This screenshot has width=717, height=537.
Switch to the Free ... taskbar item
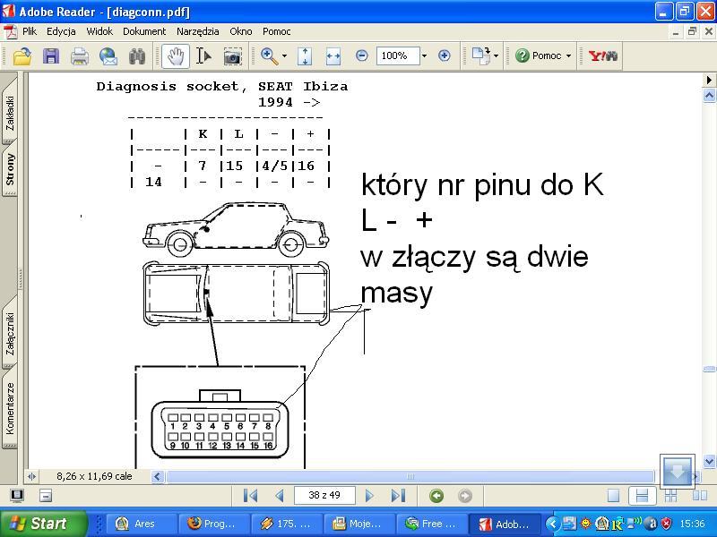pyautogui.click(x=431, y=524)
